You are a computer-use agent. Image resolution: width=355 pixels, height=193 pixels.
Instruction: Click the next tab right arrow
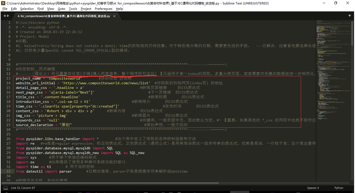(x=8, y=16)
